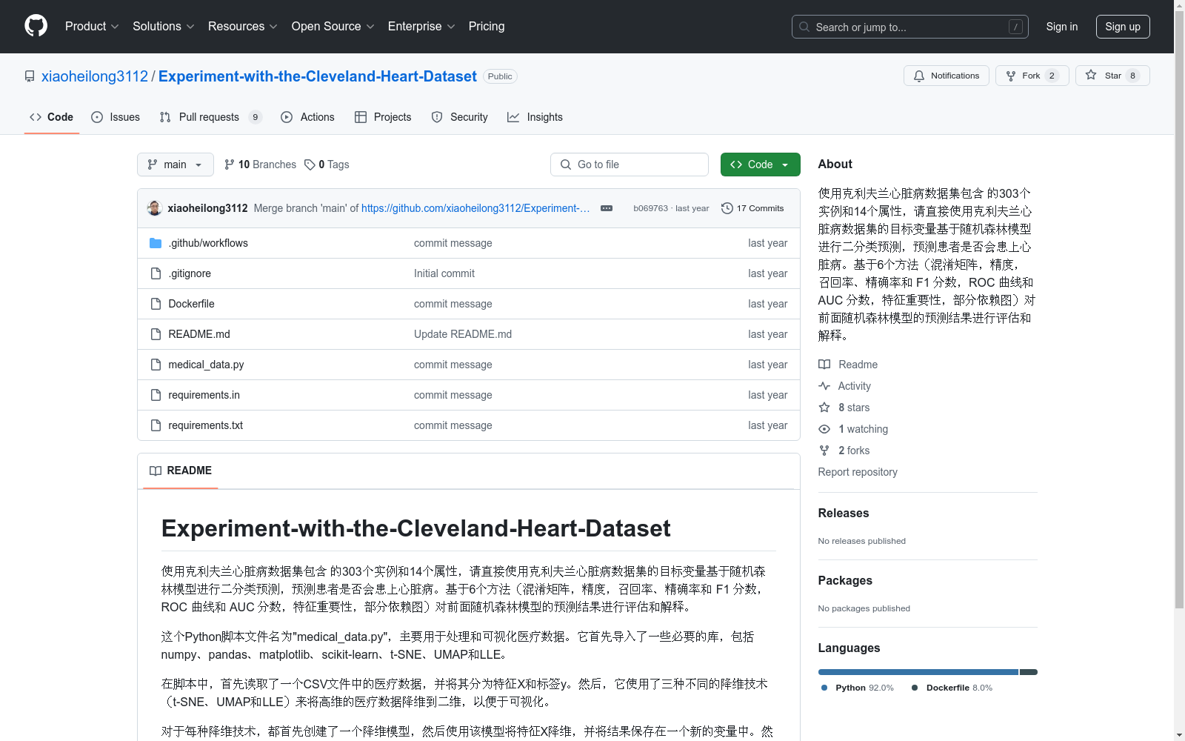
Task: Open Experiment-with-the-Cleveland-Heart-Dataset repository link
Action: (x=318, y=76)
